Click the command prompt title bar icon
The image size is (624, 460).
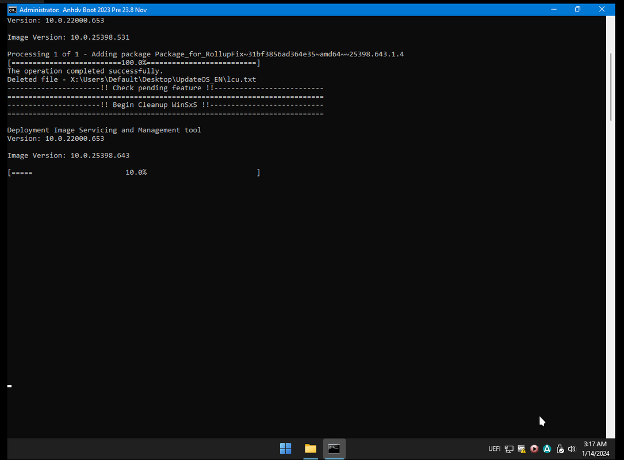tap(12, 10)
